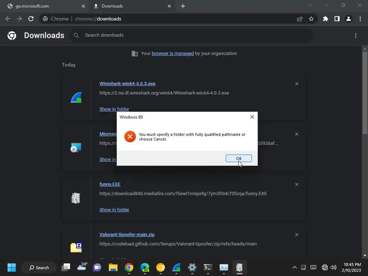Show Wireshark installer in folder
Viewport: 368px width, 276px height.
(114, 109)
